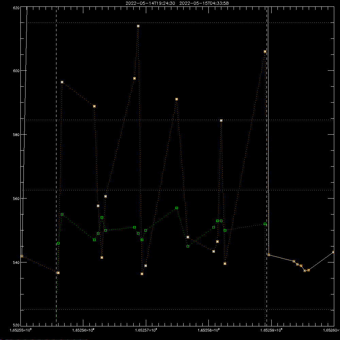The width and height of the screenshot is (340, 340).
Task: Click the 1.65258×10⁹ x-axis label
Action: 209,330
